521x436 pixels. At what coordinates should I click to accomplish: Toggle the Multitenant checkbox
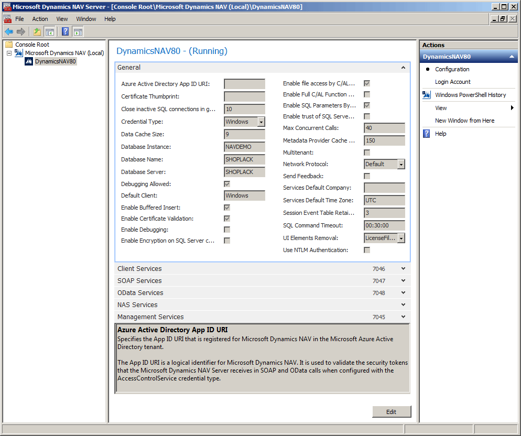pos(367,152)
